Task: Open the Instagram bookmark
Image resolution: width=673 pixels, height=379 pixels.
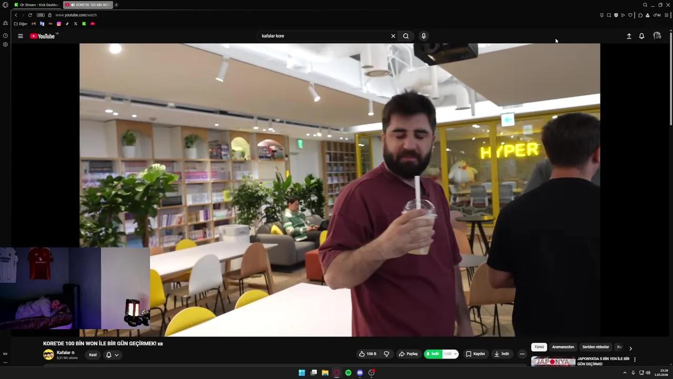Action: tap(59, 24)
